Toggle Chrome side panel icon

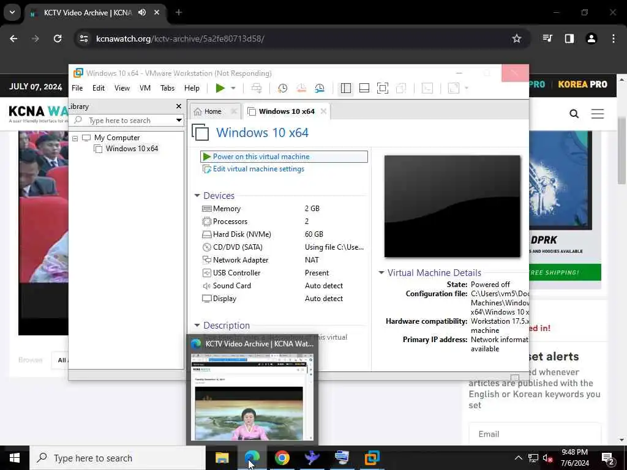coord(569,39)
